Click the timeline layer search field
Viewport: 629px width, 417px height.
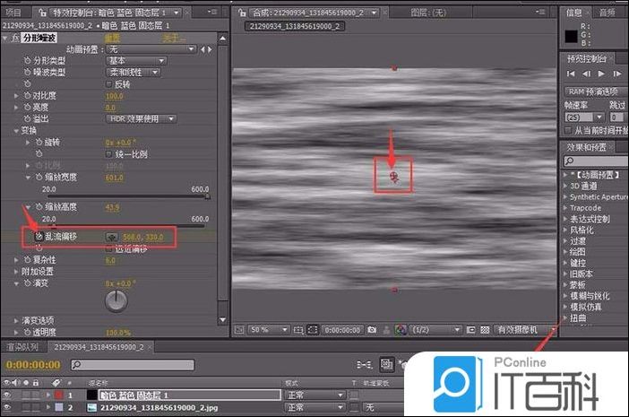133,364
